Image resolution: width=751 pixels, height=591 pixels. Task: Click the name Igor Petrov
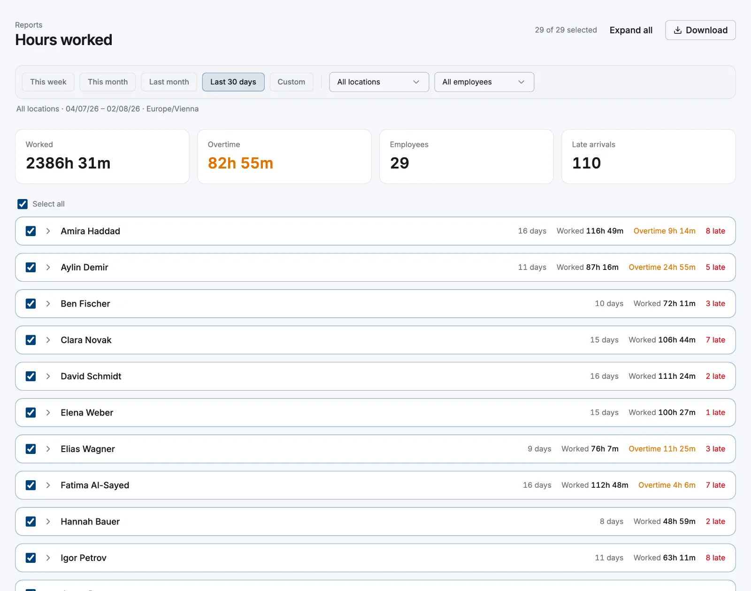point(84,558)
